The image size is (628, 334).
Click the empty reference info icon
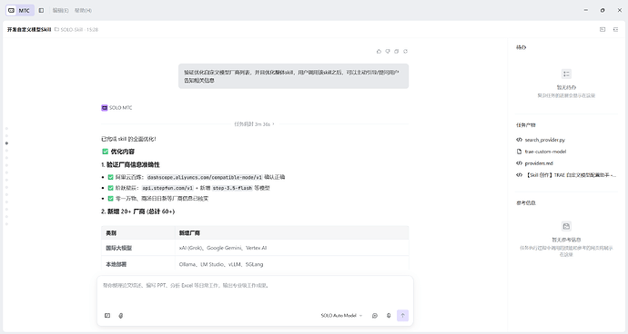point(566,226)
